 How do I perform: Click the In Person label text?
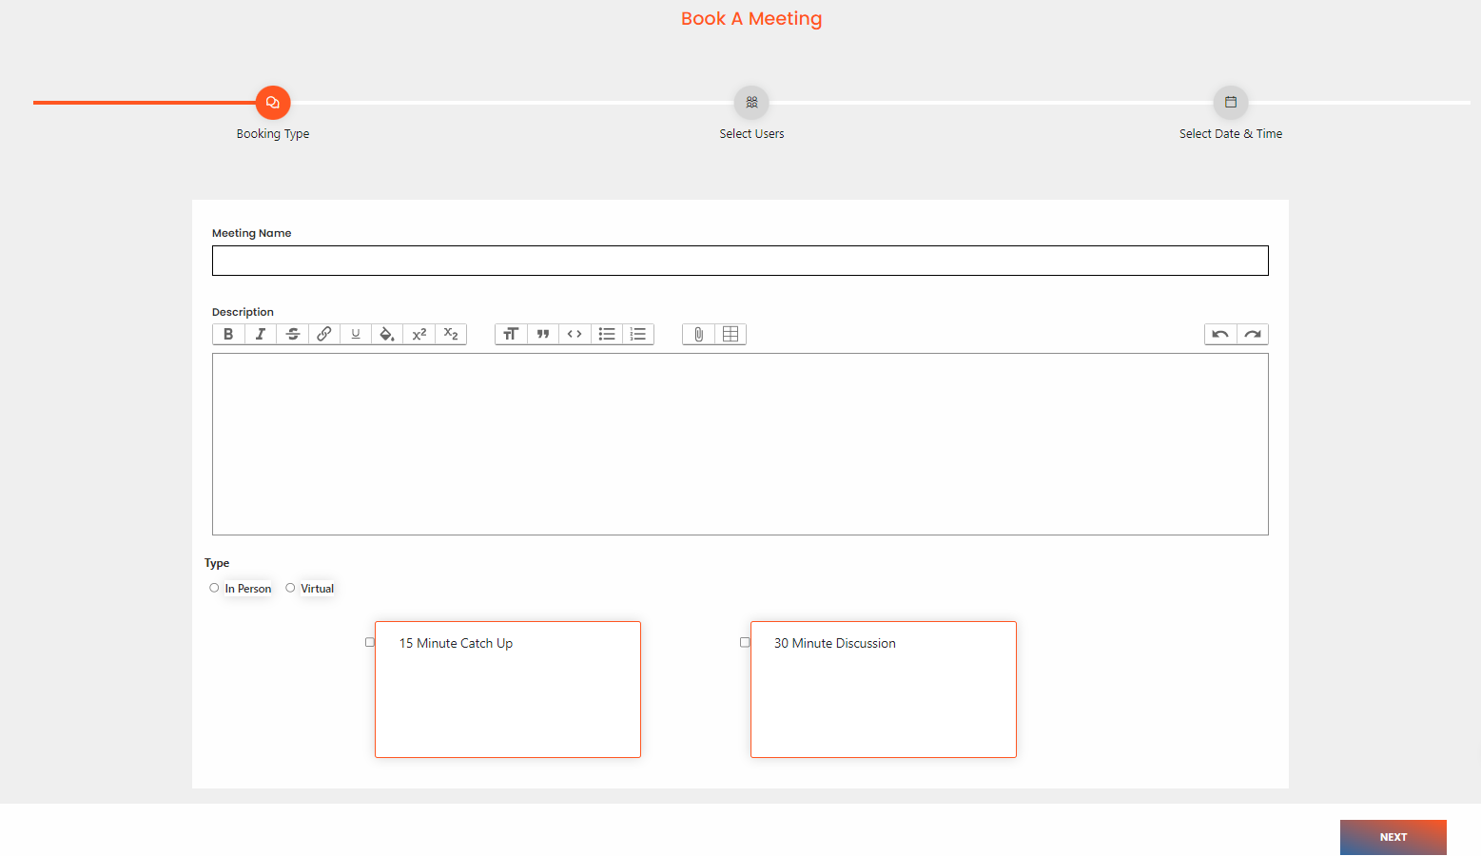[248, 589]
